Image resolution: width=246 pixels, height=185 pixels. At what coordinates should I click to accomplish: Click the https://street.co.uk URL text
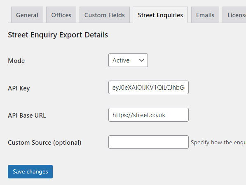139,115
